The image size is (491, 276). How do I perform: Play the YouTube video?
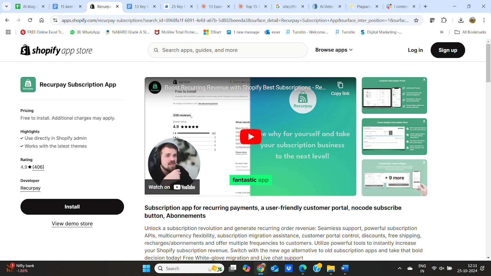coord(250,137)
